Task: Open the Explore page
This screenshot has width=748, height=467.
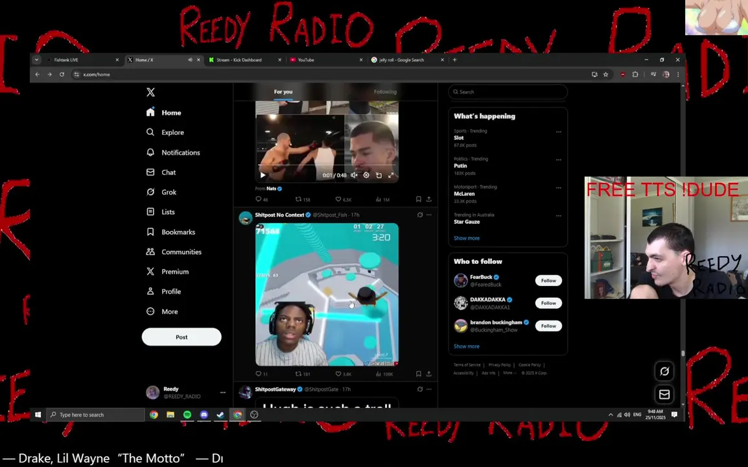Action: [165, 132]
